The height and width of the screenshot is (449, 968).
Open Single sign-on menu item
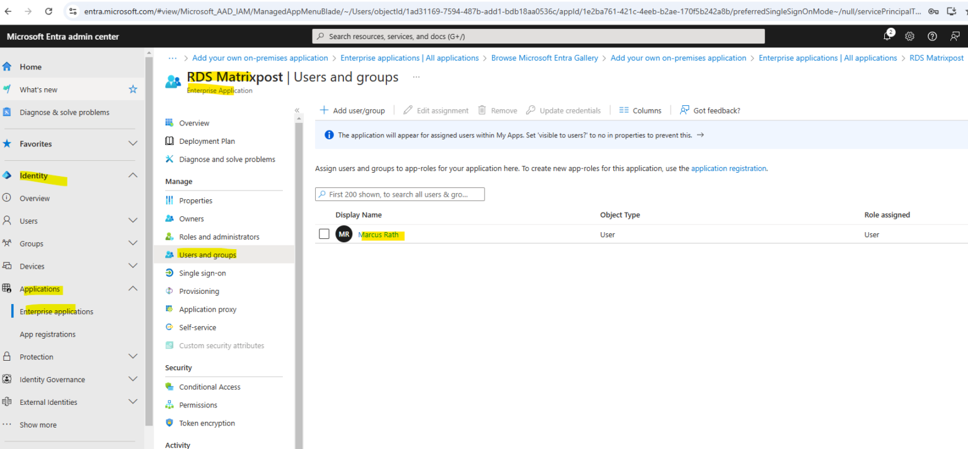(202, 273)
